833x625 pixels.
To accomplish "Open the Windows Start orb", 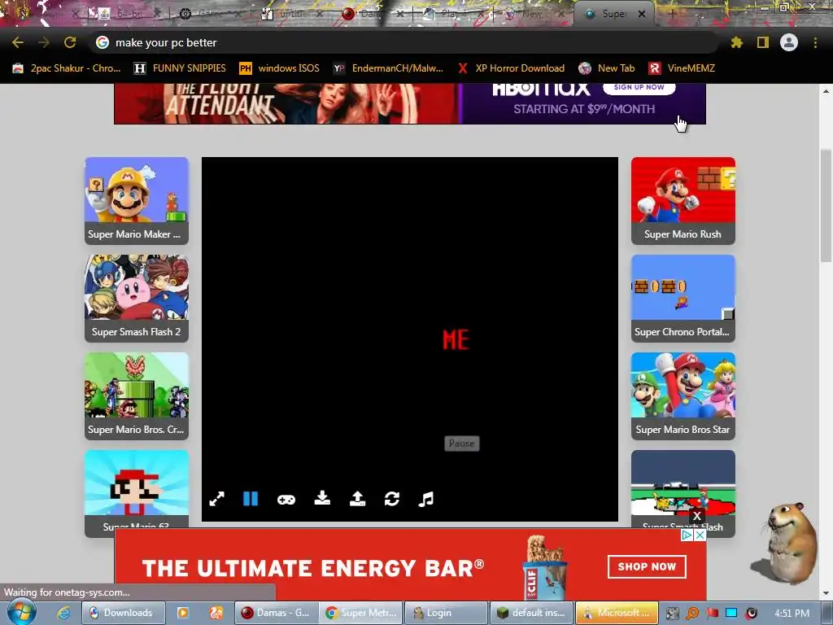I will (x=22, y=613).
